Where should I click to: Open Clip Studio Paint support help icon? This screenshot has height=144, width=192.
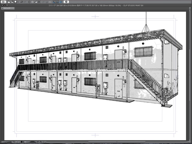tap(66, 2)
